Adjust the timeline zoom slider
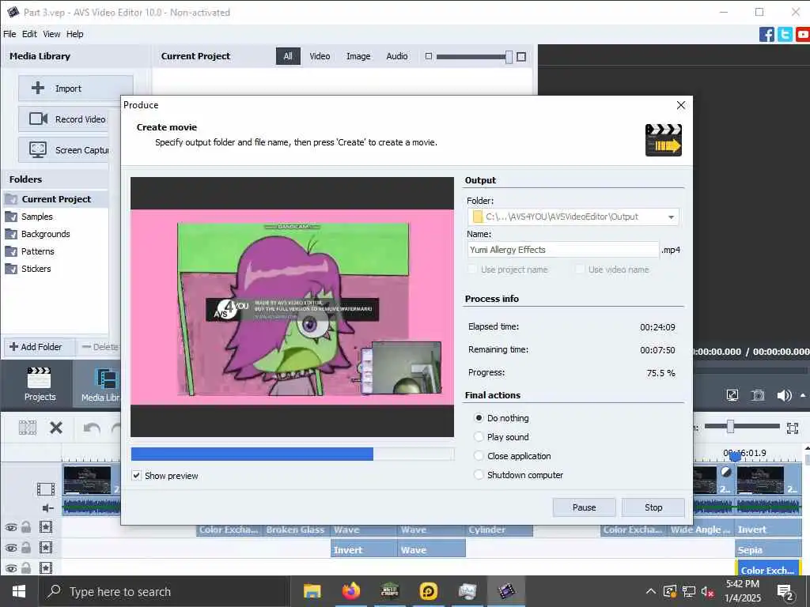The height and width of the screenshot is (607, 810). click(x=730, y=426)
